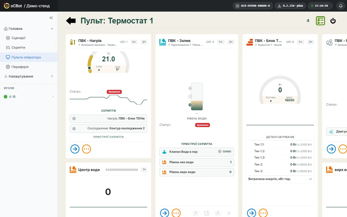Open blue arrow button in ПВК - Блок Т… card

tap(252, 213)
